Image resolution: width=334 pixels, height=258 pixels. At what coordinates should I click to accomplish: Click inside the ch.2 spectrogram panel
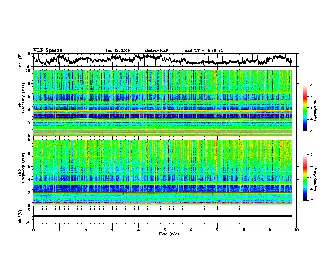point(163,173)
